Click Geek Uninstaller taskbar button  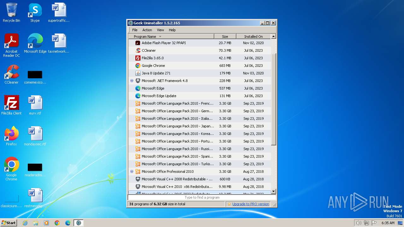pyautogui.click(x=78, y=223)
